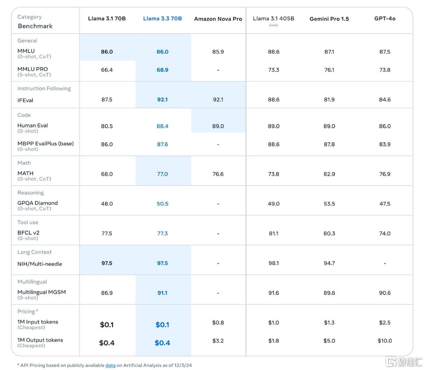Click Llama 3.3 70B output price $0.4
425x370 pixels.
162,343
